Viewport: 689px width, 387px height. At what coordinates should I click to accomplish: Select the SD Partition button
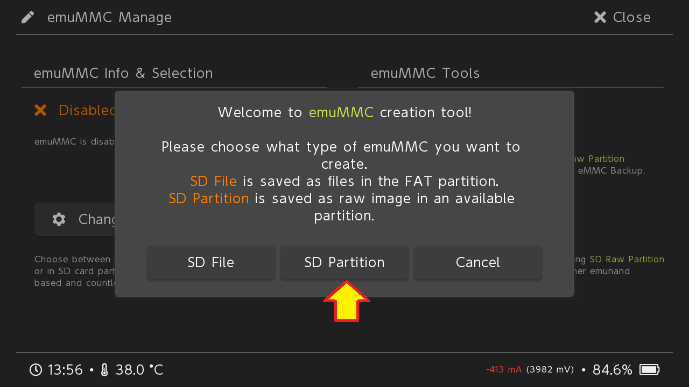coord(344,262)
